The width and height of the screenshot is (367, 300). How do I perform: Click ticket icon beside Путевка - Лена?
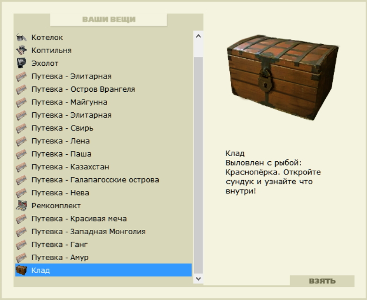[x=21, y=141]
